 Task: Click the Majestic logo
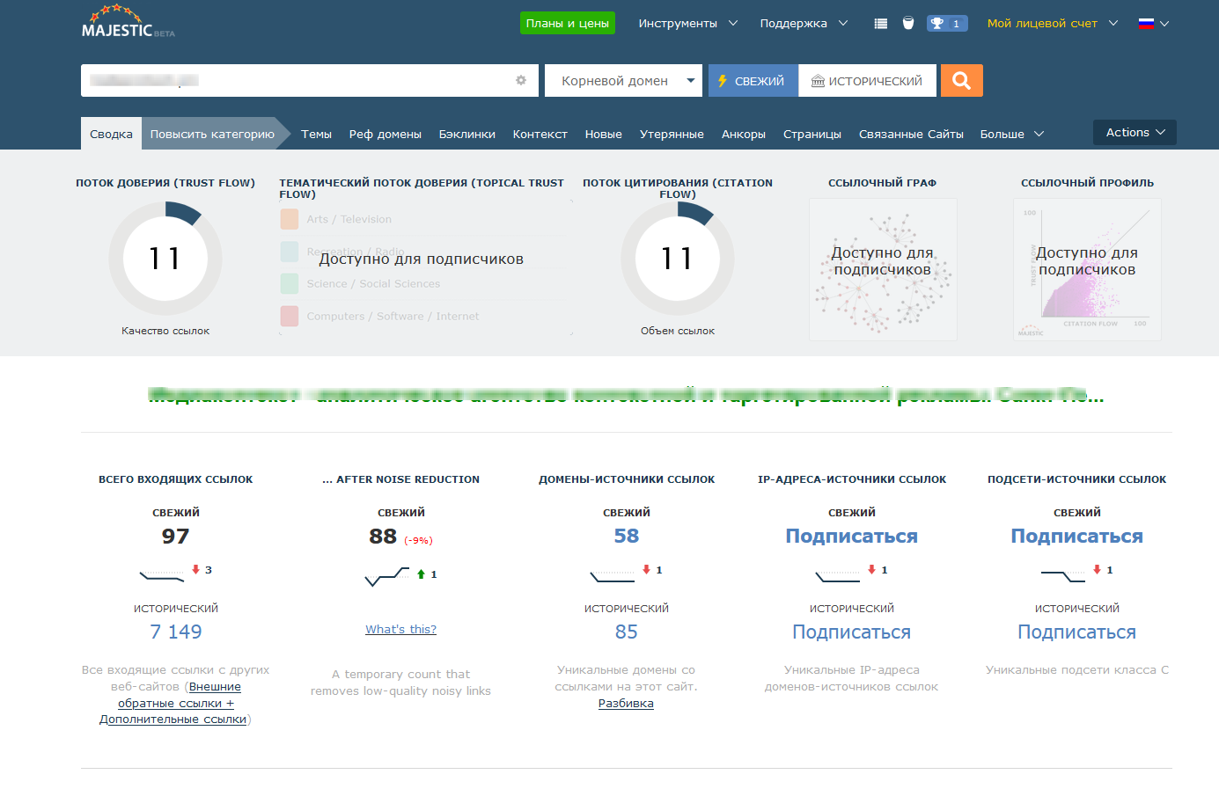(128, 22)
